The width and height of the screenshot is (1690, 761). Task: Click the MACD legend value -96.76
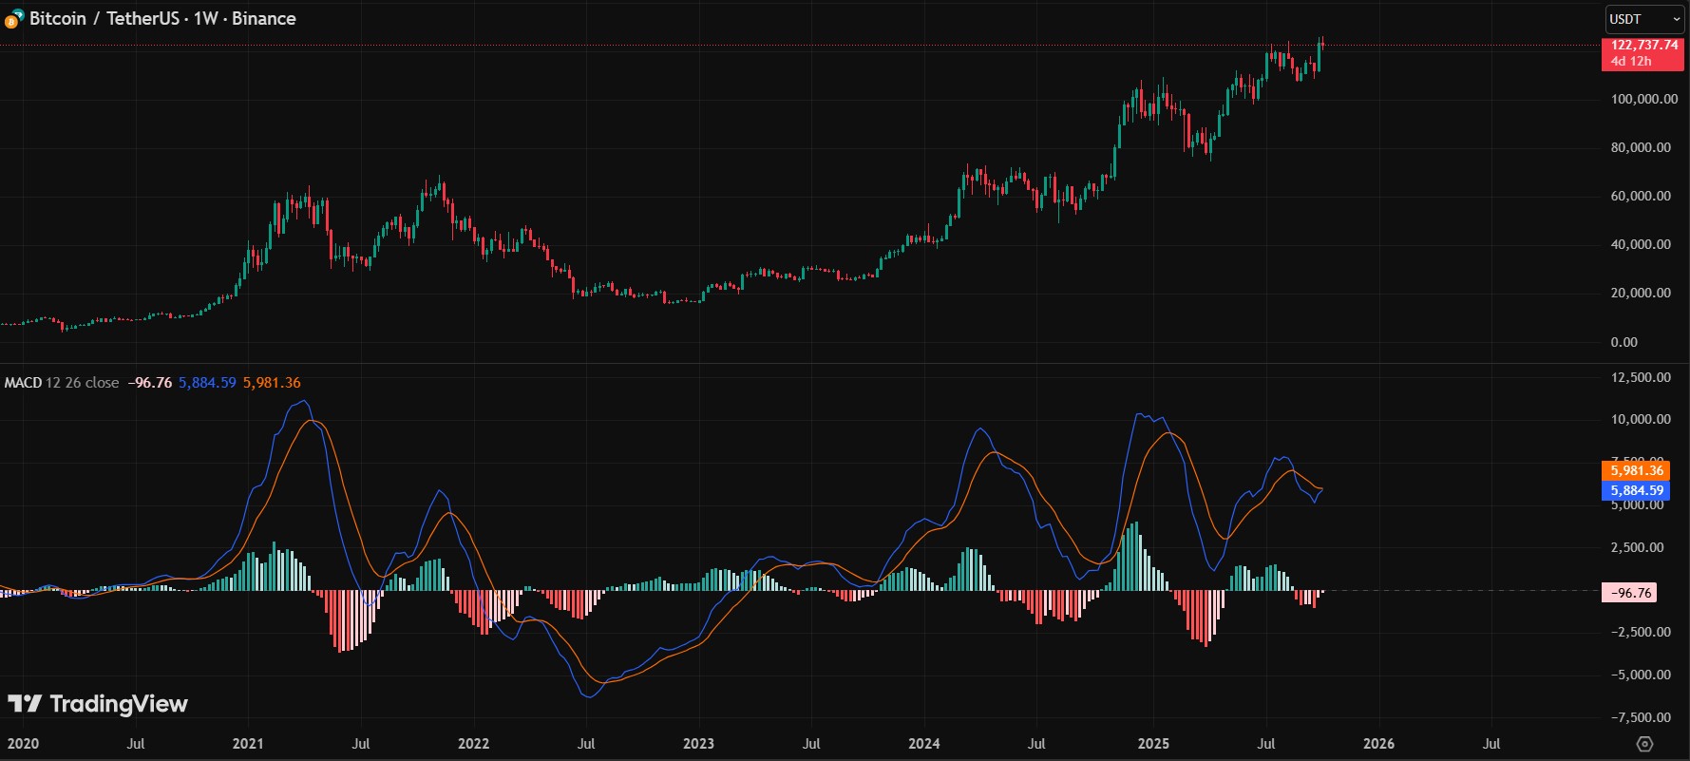coord(150,383)
